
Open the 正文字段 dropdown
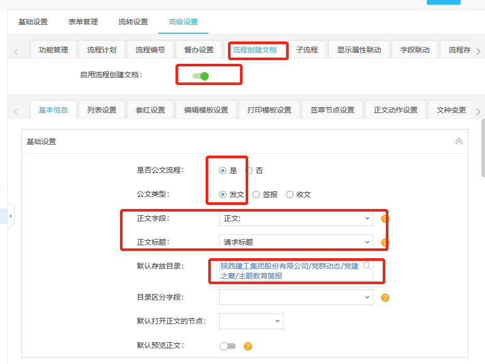(296, 219)
